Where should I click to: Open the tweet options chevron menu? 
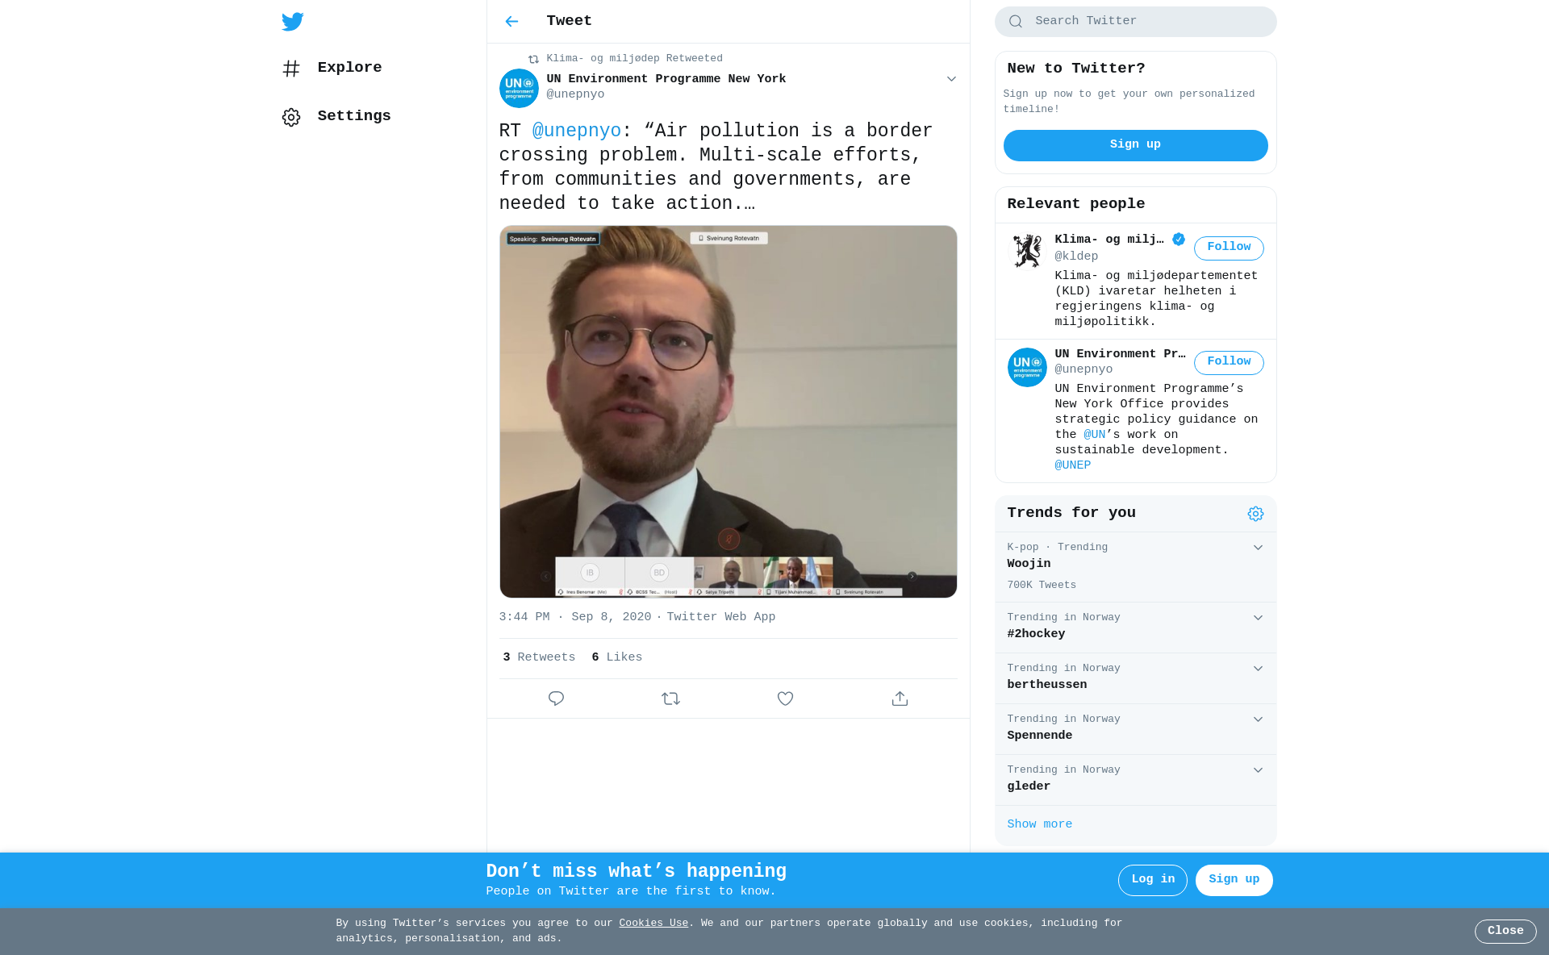(x=951, y=79)
